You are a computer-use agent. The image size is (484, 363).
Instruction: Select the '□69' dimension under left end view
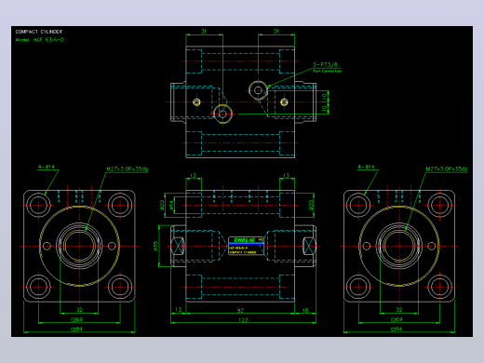click(77, 319)
